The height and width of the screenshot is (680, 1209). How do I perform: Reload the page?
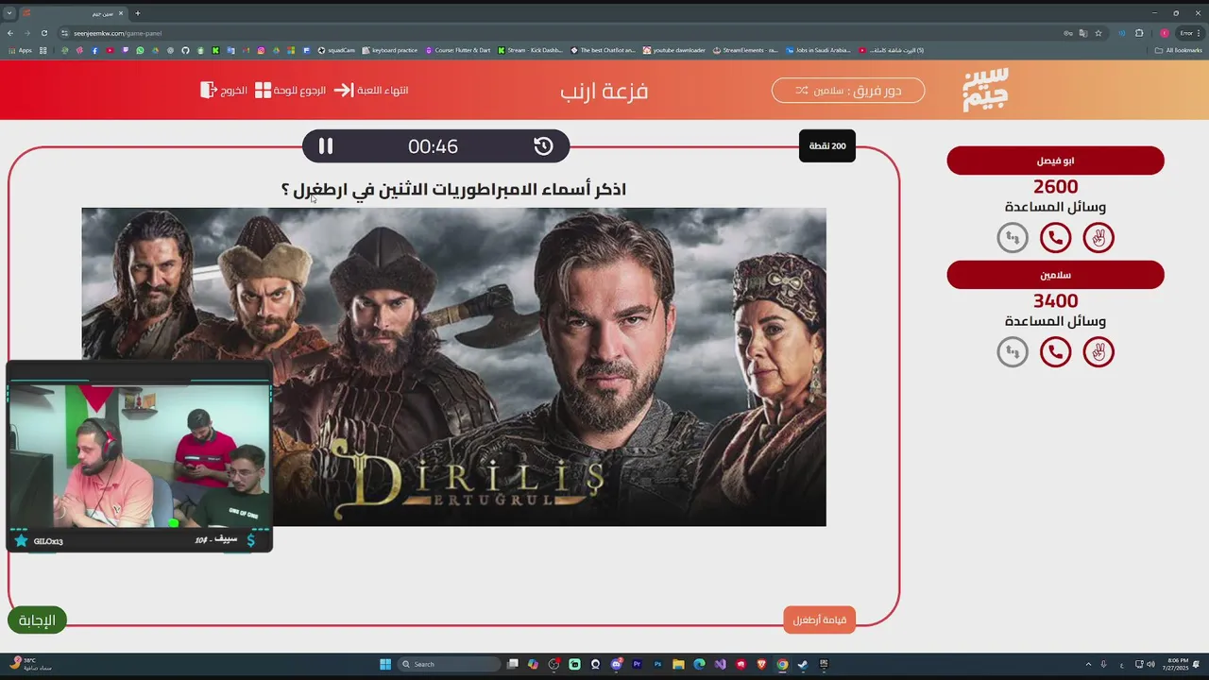[43, 33]
